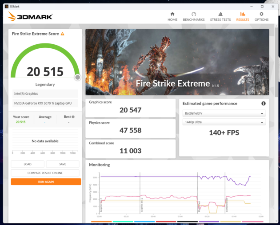The width and height of the screenshot is (280, 225).
Task: Click the red legend color bar under the graph
Action: 166,221
